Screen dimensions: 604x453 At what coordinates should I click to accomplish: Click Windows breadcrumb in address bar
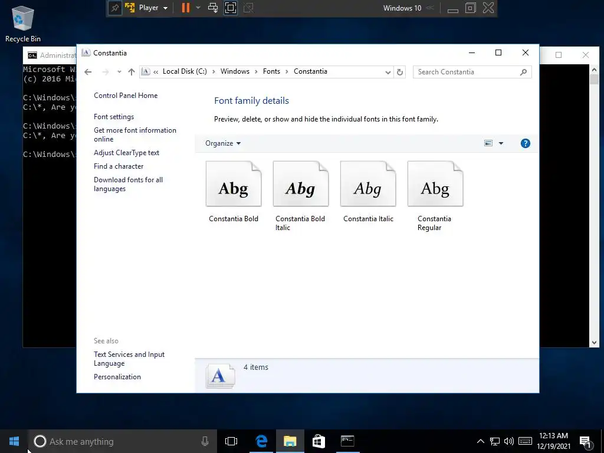pyautogui.click(x=235, y=71)
